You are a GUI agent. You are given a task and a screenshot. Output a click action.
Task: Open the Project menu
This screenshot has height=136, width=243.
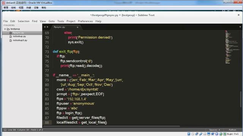(x=71, y=21)
